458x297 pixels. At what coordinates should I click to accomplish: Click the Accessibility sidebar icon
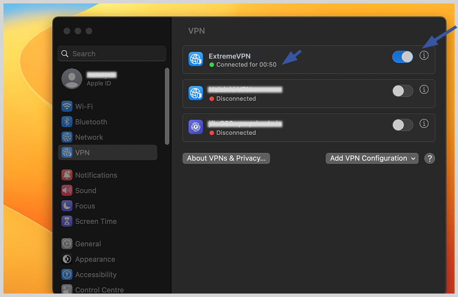click(x=67, y=274)
